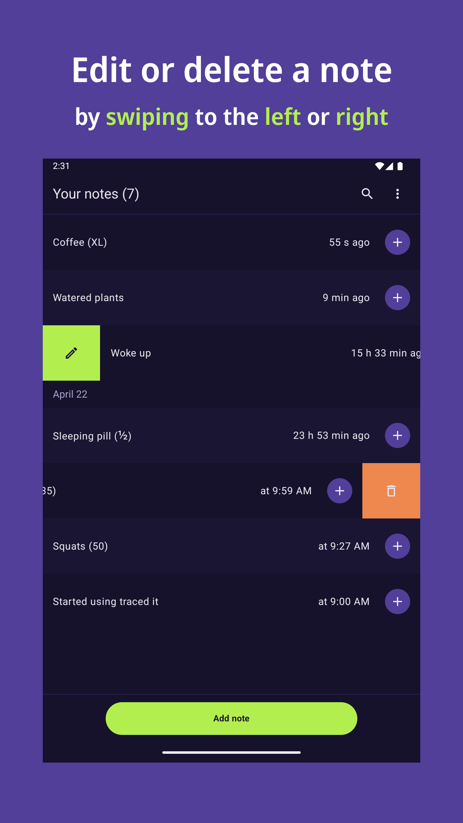Tap the Your notes (7) title

tap(96, 193)
